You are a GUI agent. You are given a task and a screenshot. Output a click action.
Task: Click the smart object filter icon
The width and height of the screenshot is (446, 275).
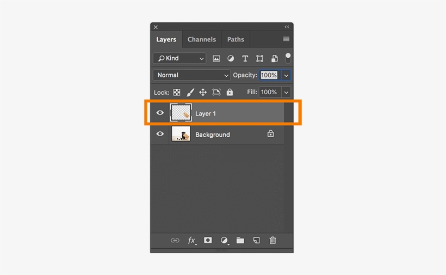coord(275,58)
